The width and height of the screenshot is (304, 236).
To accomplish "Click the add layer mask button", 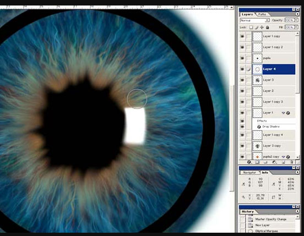I will [x=257, y=162].
